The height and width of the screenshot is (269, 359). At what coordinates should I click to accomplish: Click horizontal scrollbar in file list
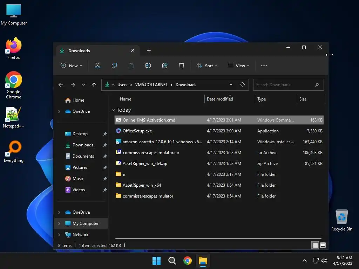pyautogui.click(x=218, y=239)
